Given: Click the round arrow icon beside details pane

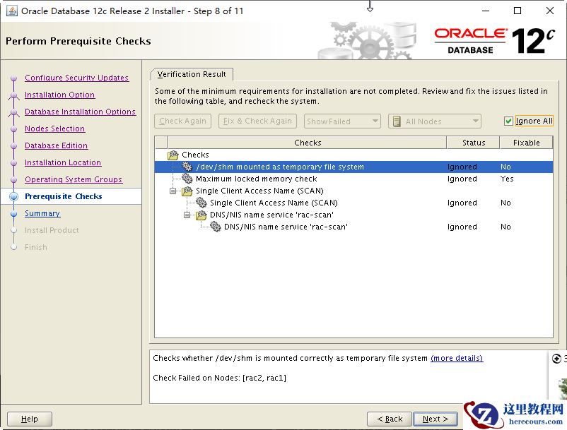Looking at the screenshot, I should [x=557, y=359].
